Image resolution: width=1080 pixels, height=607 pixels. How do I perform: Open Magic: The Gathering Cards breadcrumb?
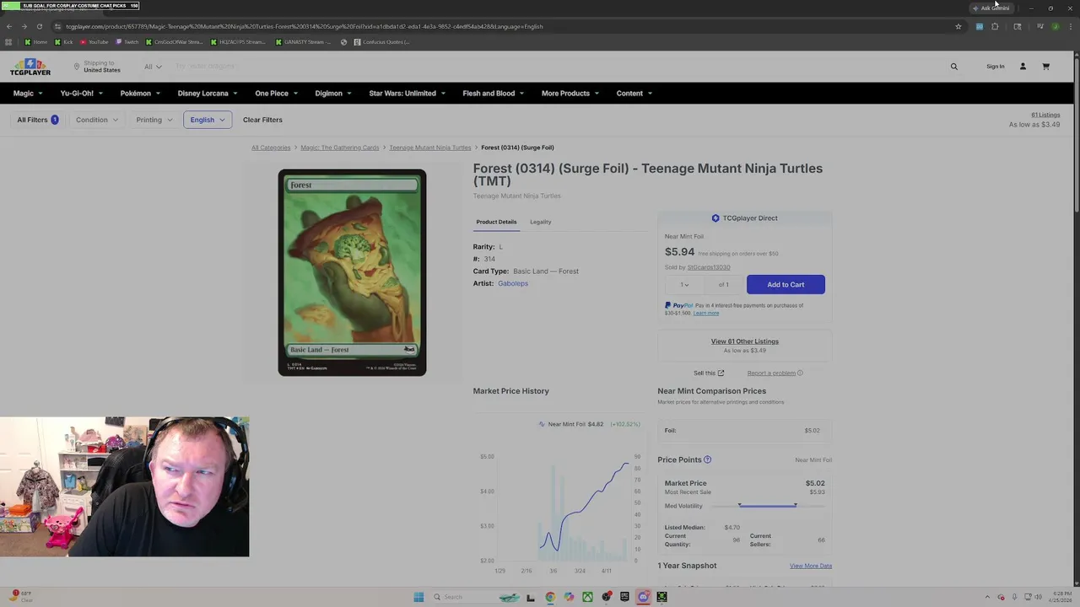[x=340, y=148]
